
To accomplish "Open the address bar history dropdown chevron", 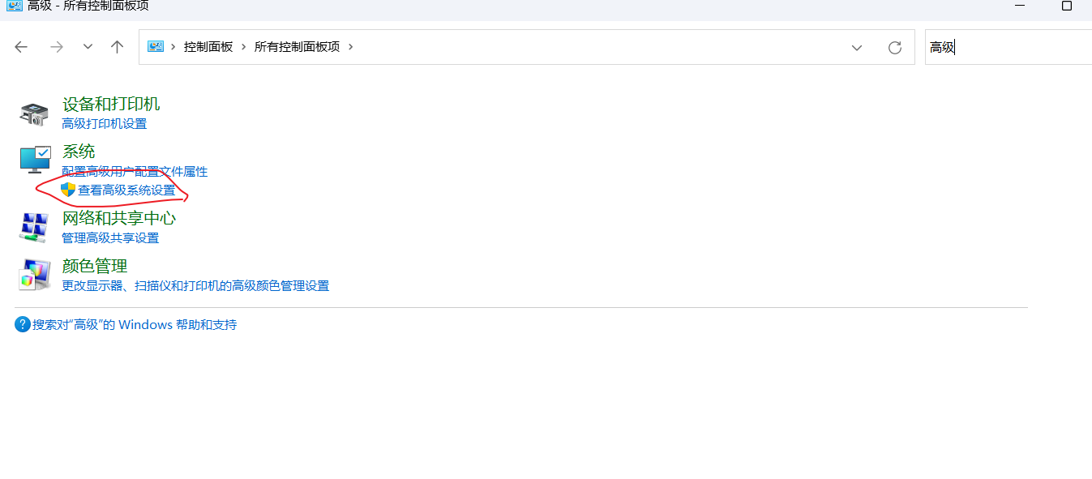I will 857,46.
